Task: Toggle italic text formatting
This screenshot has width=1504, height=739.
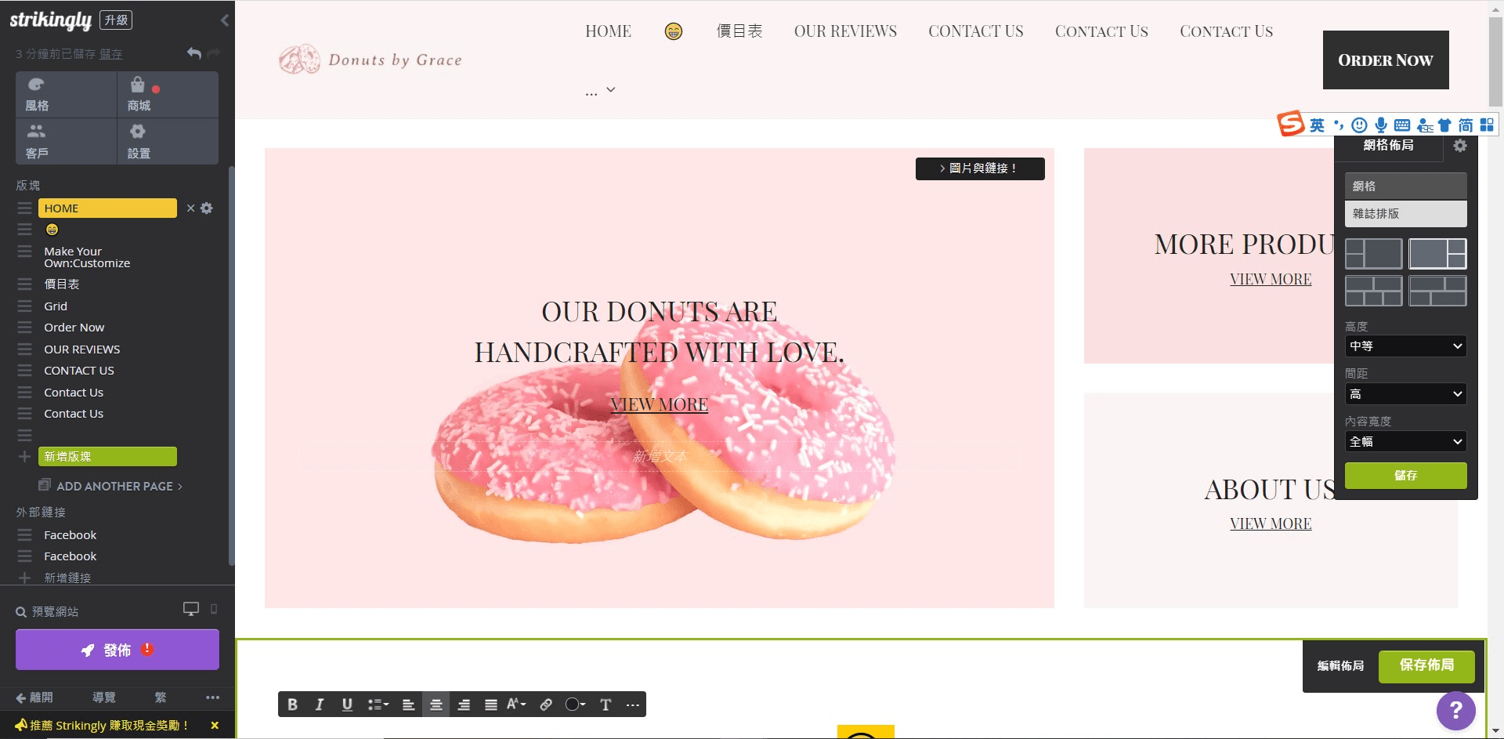Action: click(320, 705)
